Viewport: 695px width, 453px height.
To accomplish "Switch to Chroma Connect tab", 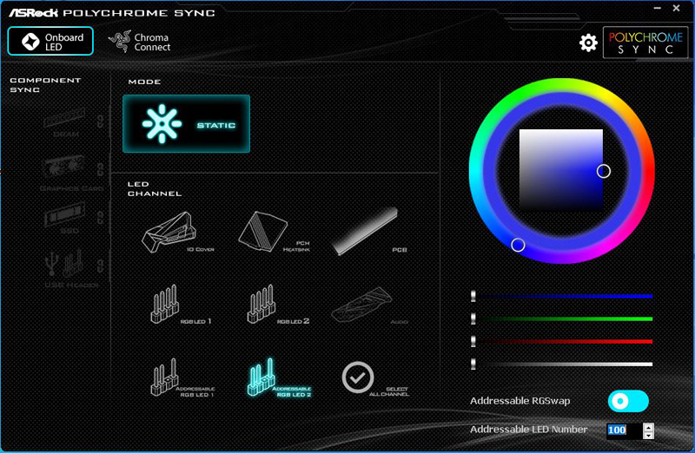I will (140, 42).
